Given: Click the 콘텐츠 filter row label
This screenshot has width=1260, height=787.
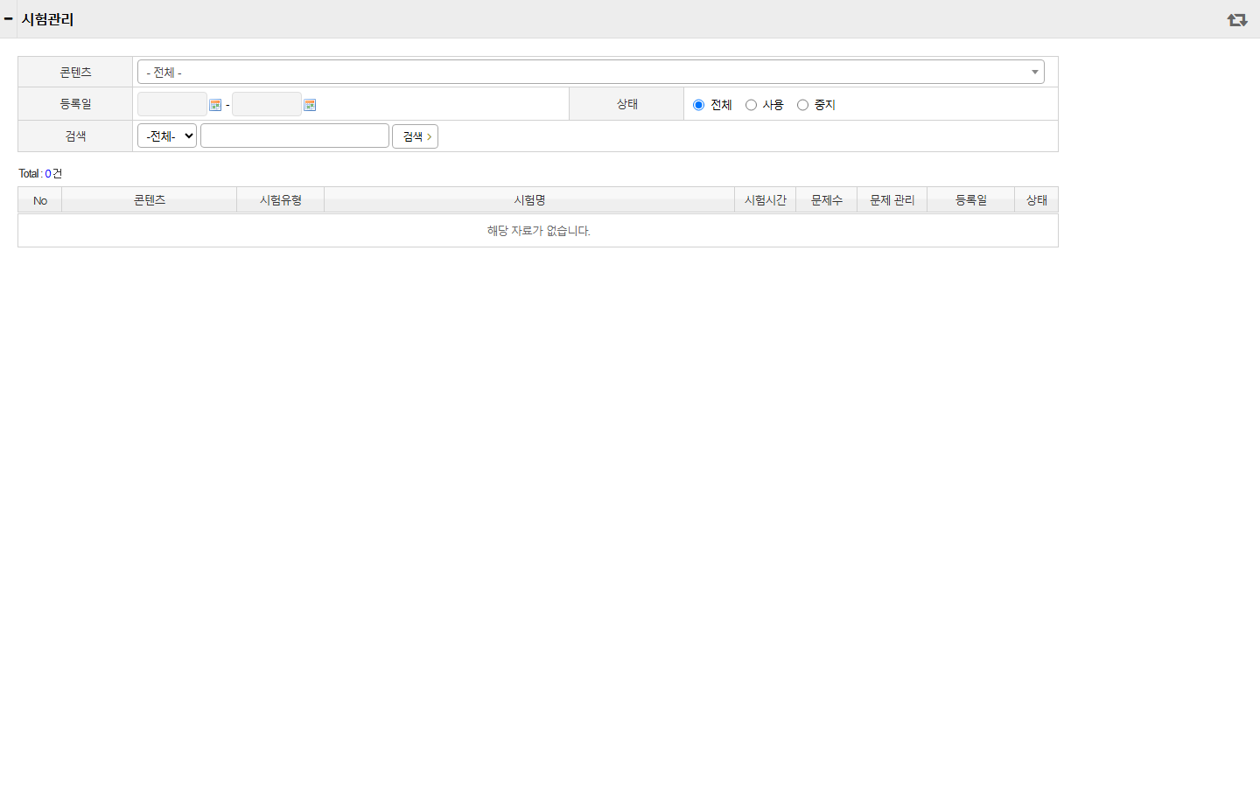Looking at the screenshot, I should pos(75,73).
